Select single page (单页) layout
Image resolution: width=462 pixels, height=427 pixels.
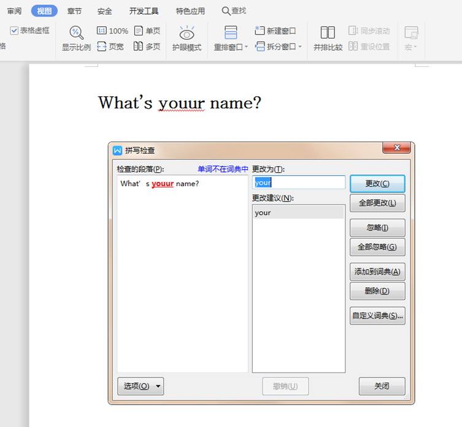147,31
